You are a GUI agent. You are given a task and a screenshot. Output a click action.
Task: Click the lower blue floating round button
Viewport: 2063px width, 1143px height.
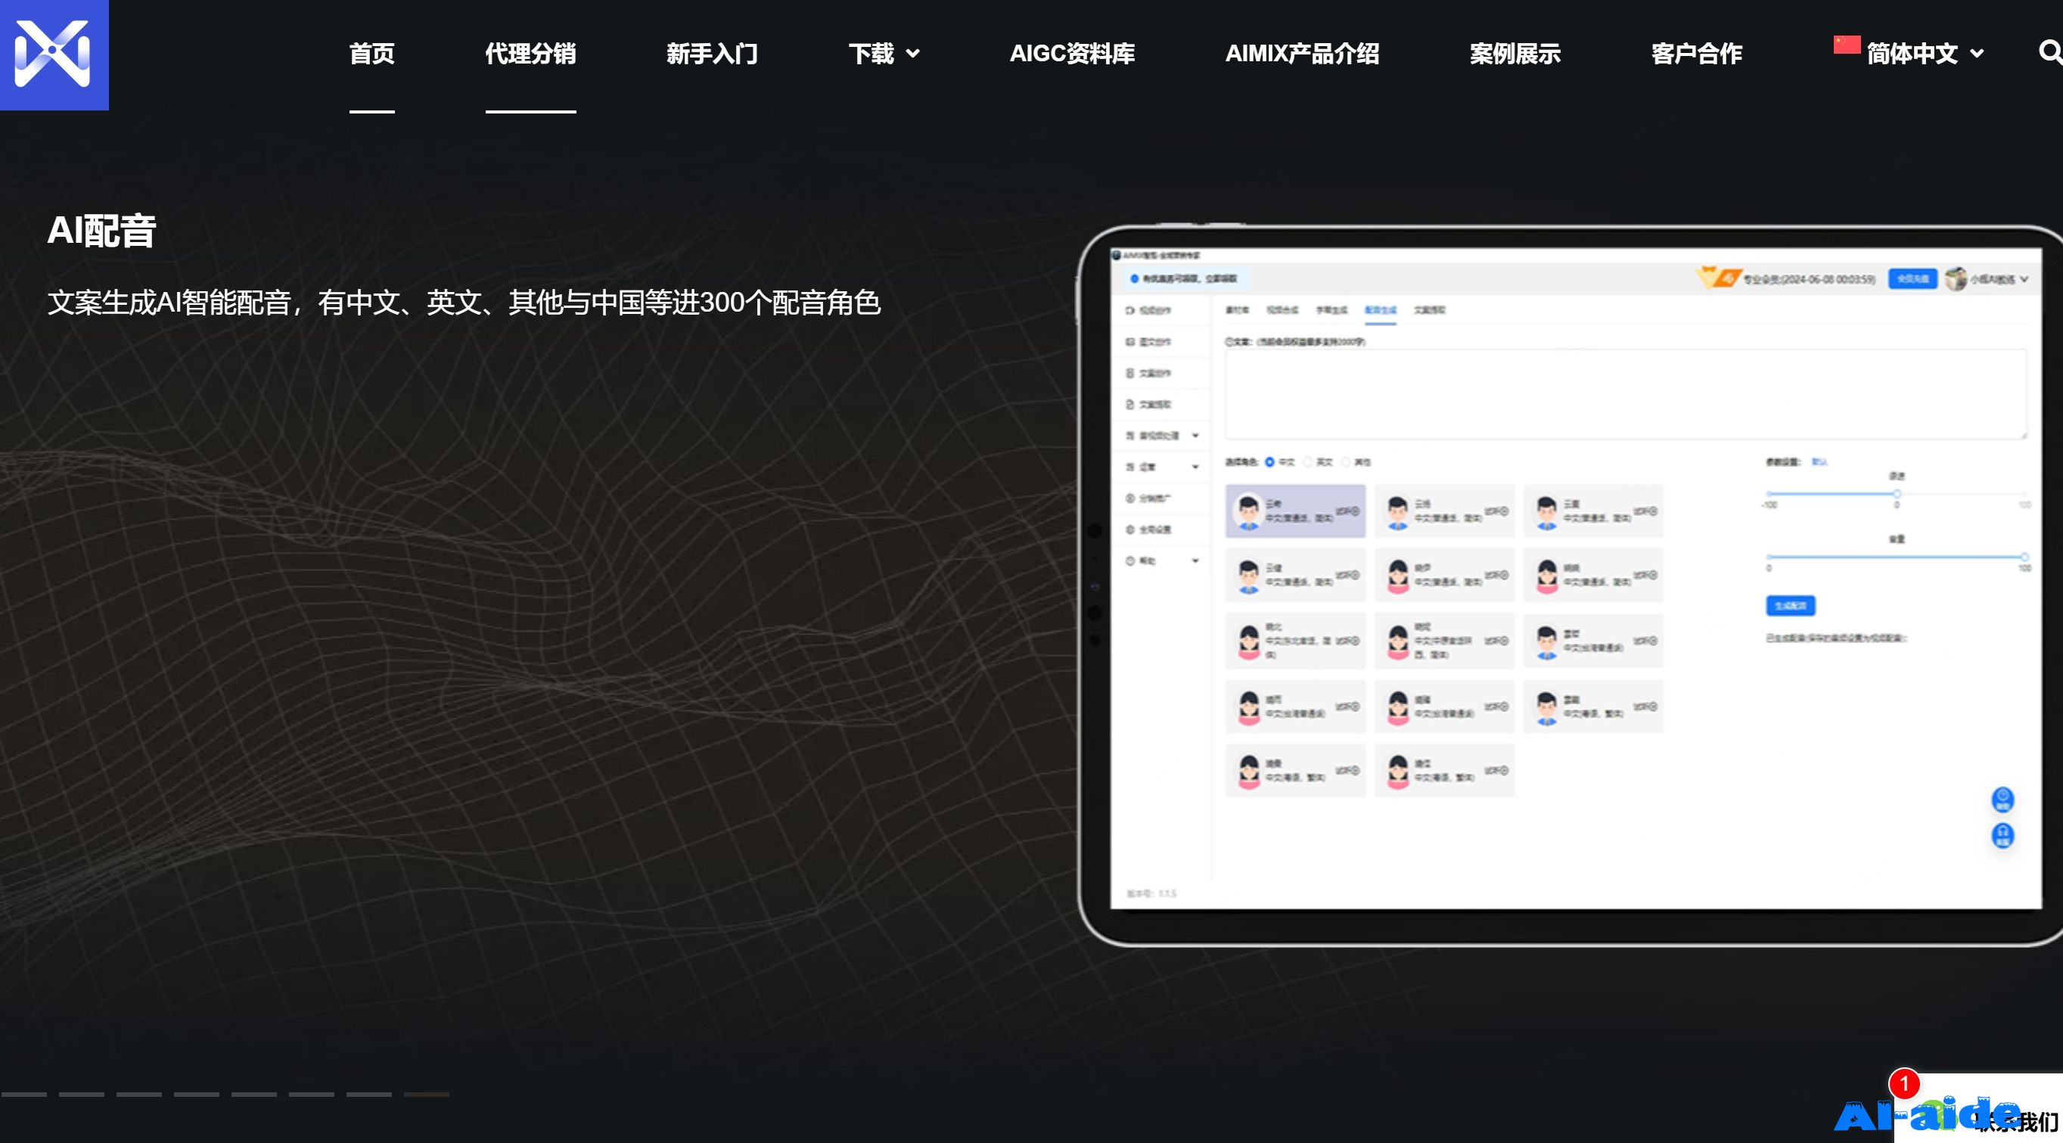pyautogui.click(x=2002, y=835)
